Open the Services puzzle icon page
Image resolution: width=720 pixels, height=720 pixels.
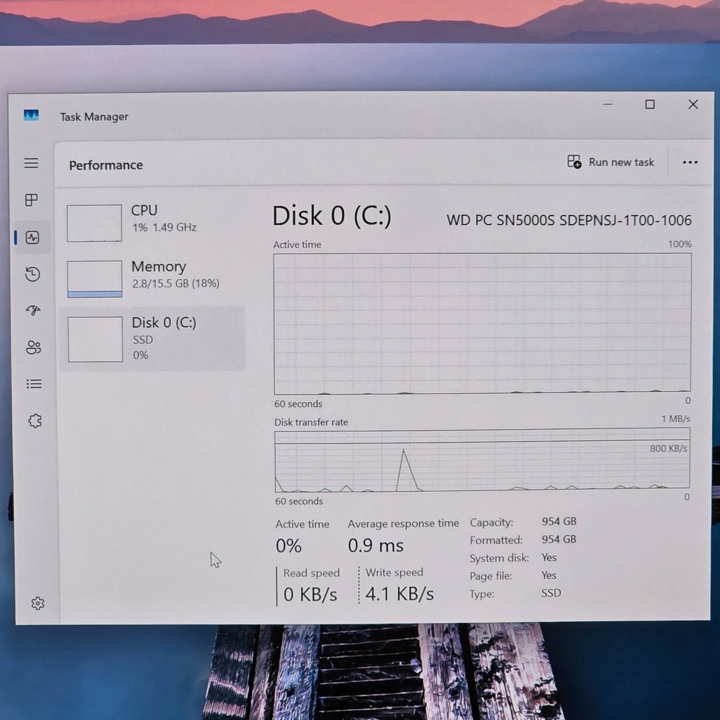click(x=35, y=421)
